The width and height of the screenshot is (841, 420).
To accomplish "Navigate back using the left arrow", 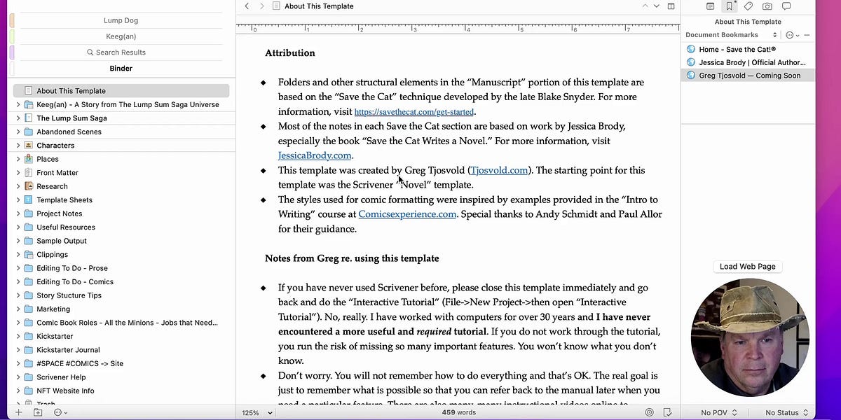I will point(246,6).
